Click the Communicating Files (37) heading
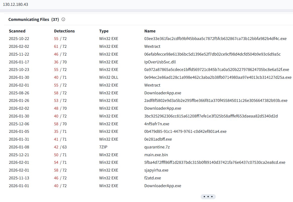Image resolution: width=293 pixels, height=202 pixels. pos(34,19)
